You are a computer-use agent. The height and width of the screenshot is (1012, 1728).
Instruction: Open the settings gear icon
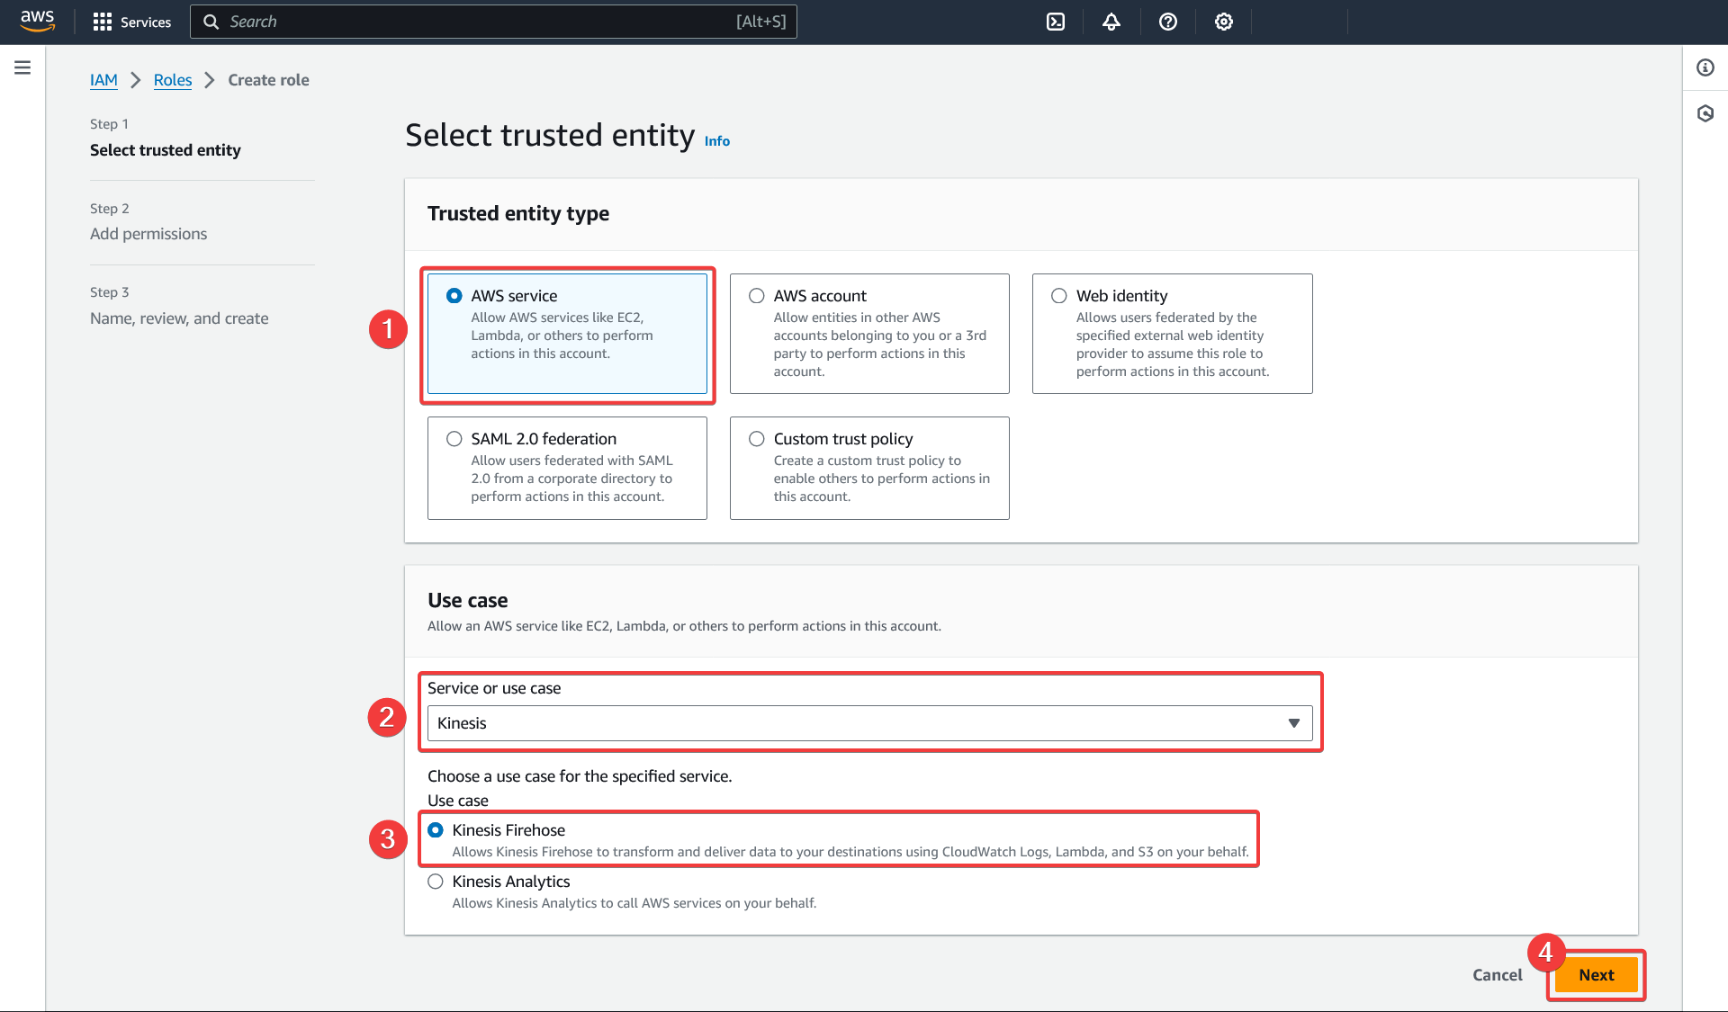(1224, 22)
